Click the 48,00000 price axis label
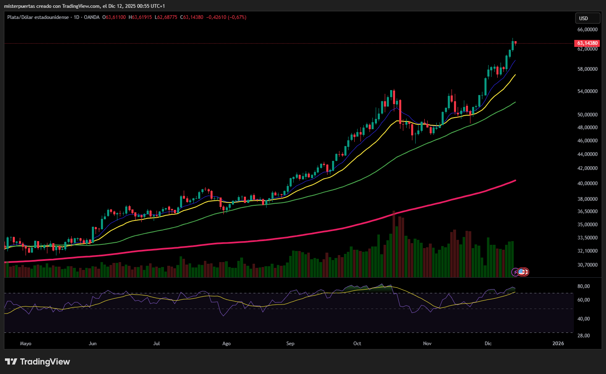 click(587, 128)
